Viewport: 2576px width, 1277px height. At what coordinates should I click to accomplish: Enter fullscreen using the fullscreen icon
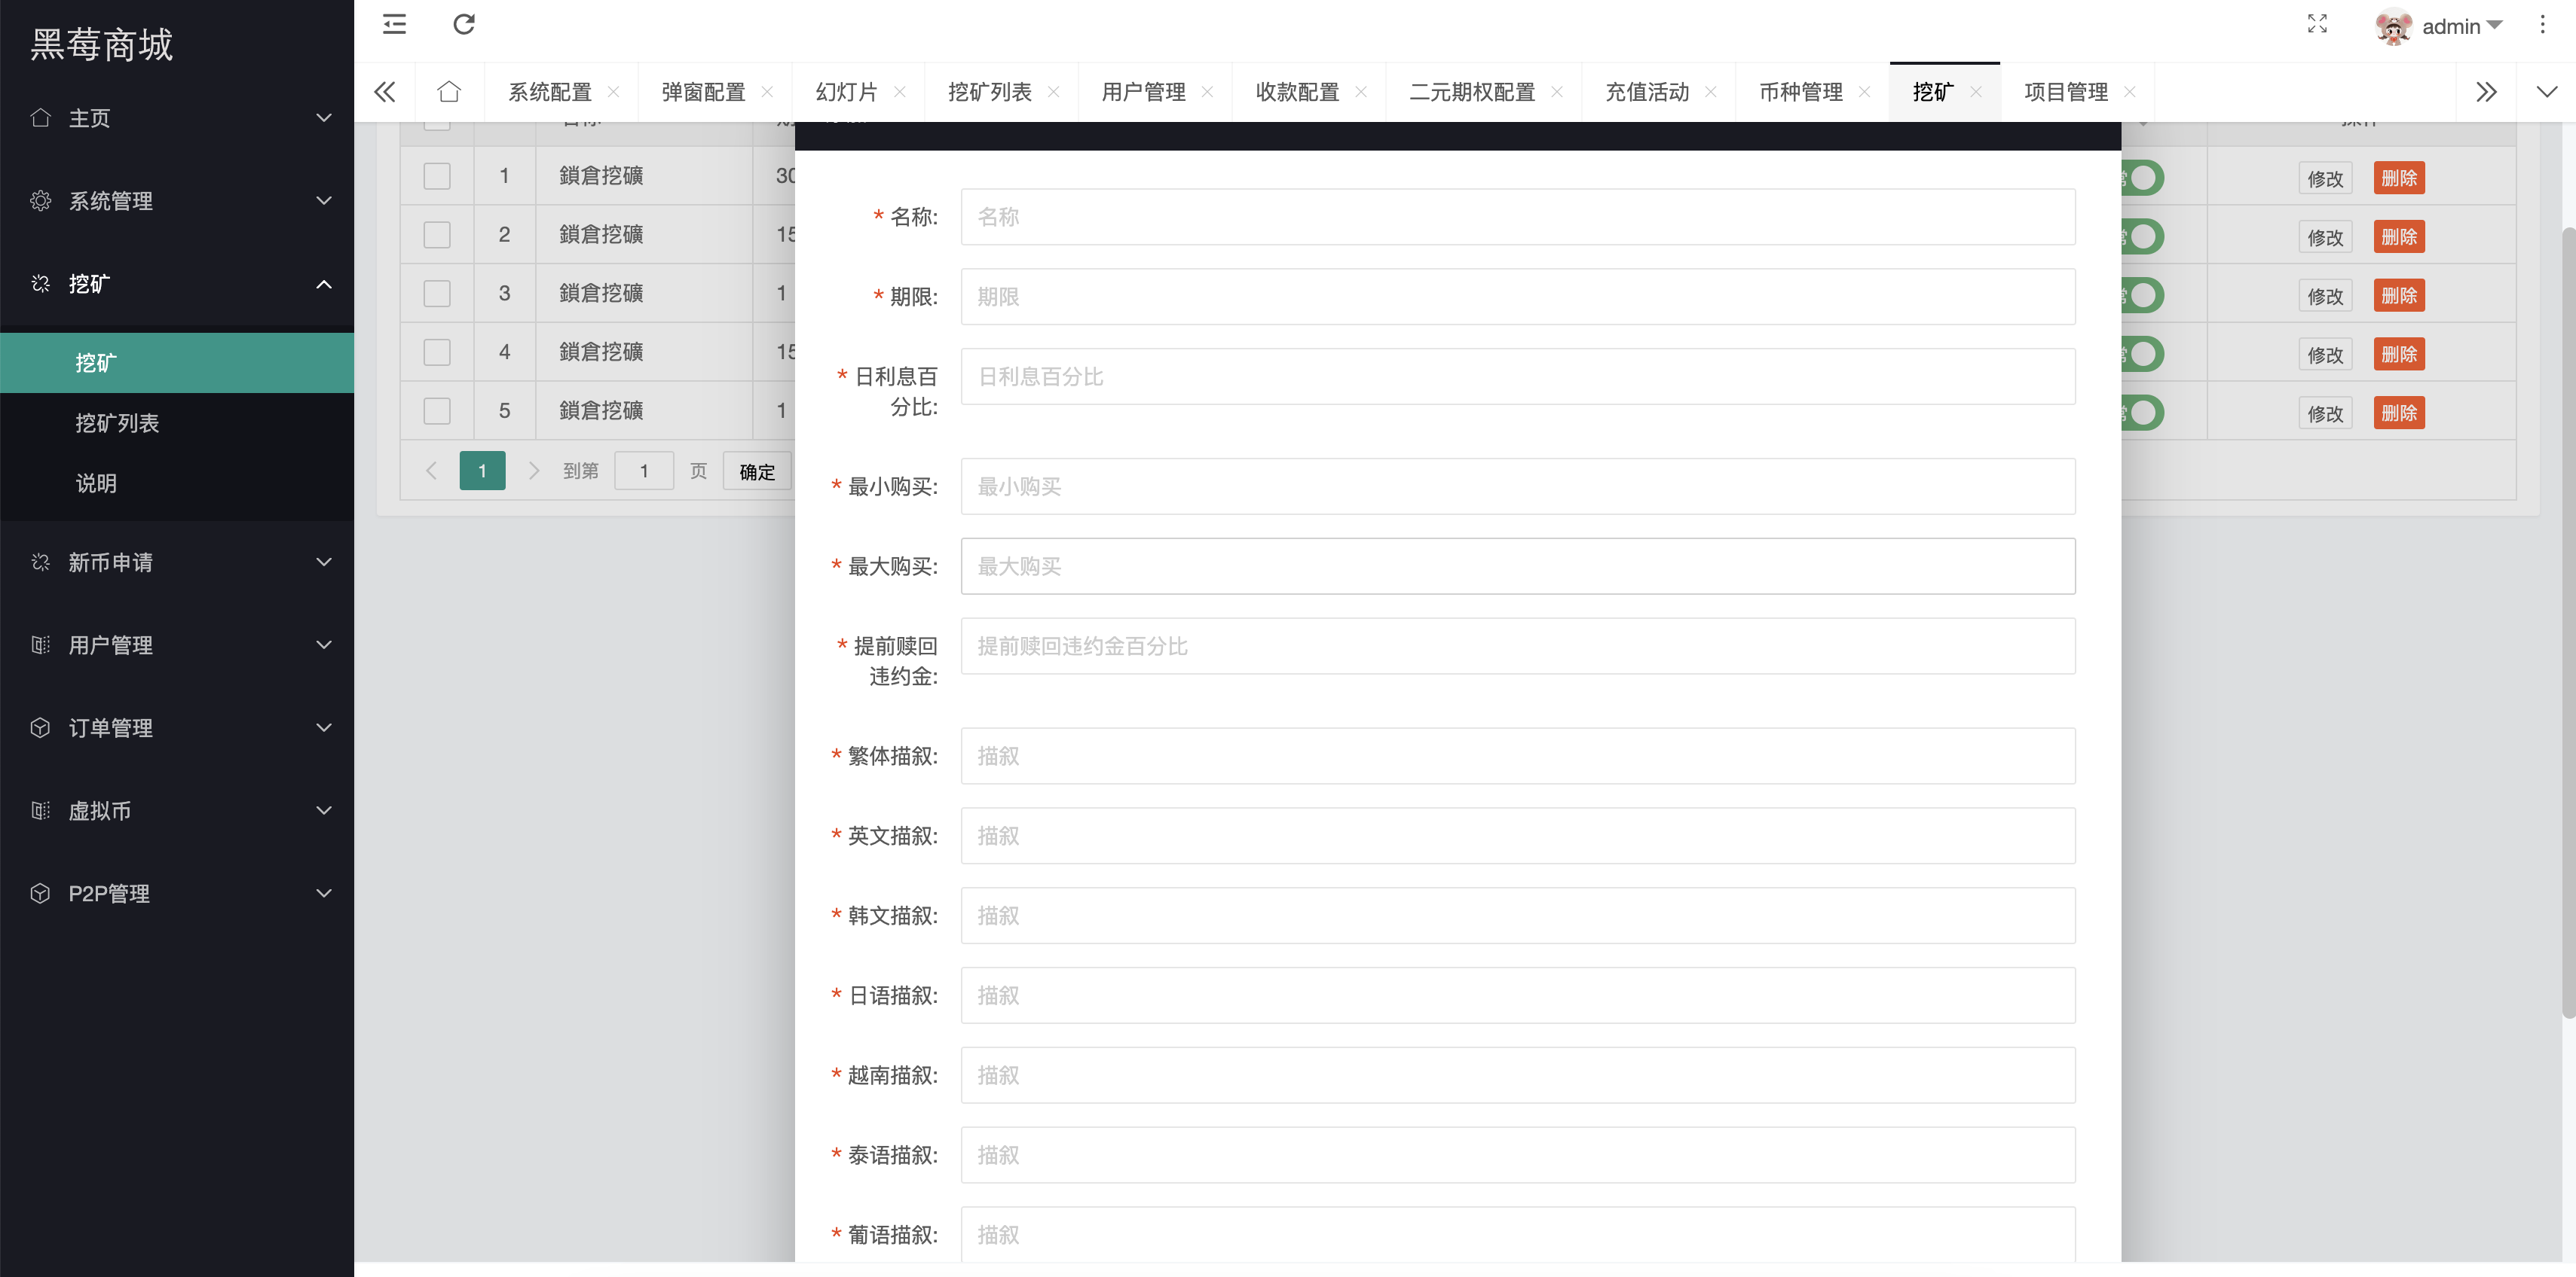coord(2317,25)
